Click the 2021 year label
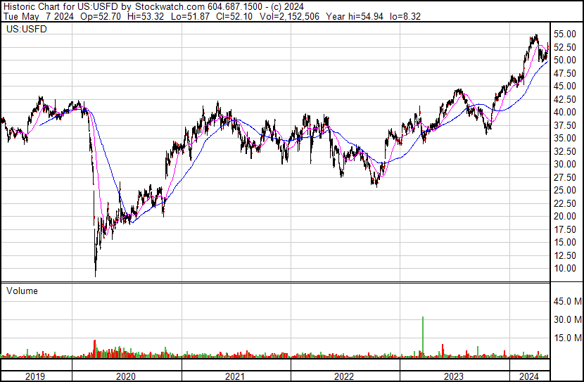 [235, 376]
